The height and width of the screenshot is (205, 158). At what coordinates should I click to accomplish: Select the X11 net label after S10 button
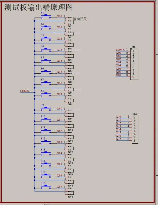point(59,120)
